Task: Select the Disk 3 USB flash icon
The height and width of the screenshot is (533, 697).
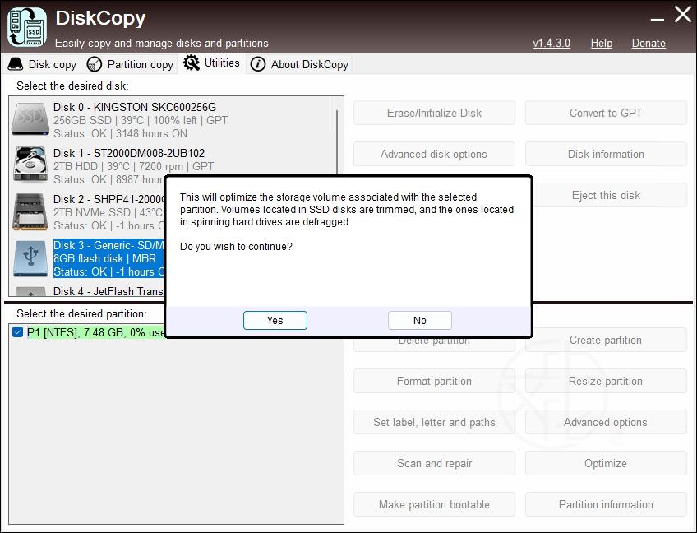Action: [30, 257]
